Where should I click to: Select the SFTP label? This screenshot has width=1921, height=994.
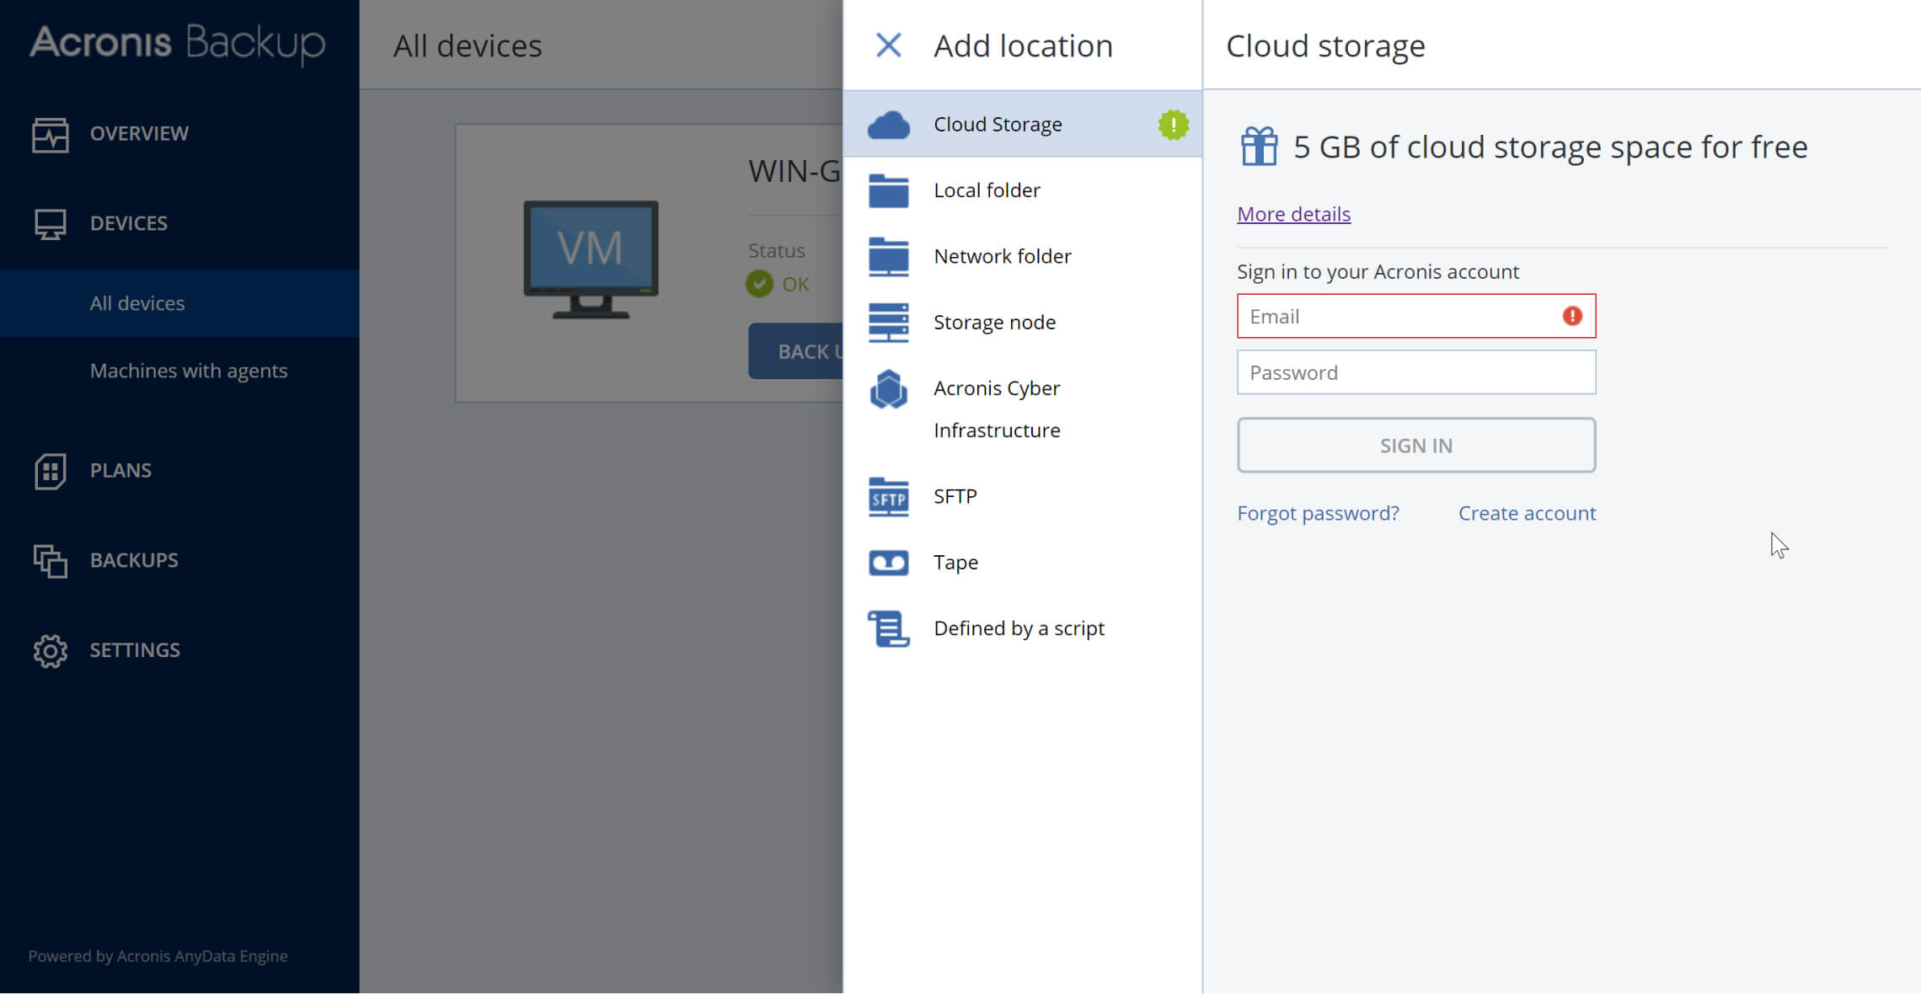(955, 496)
